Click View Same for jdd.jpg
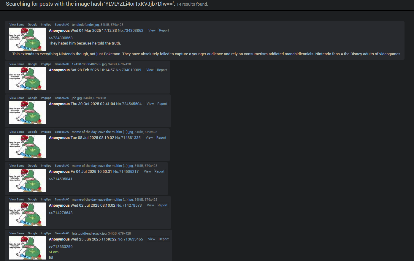This screenshot has height=261, width=414. 17,98
